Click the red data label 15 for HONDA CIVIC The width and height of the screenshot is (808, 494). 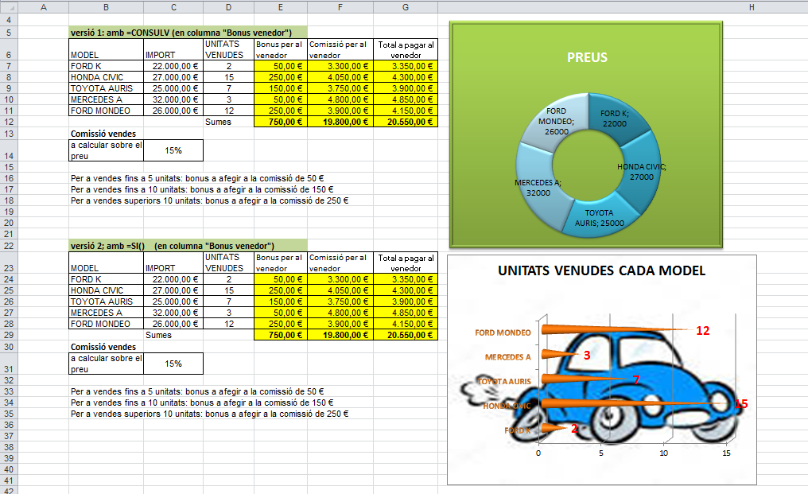click(x=740, y=404)
